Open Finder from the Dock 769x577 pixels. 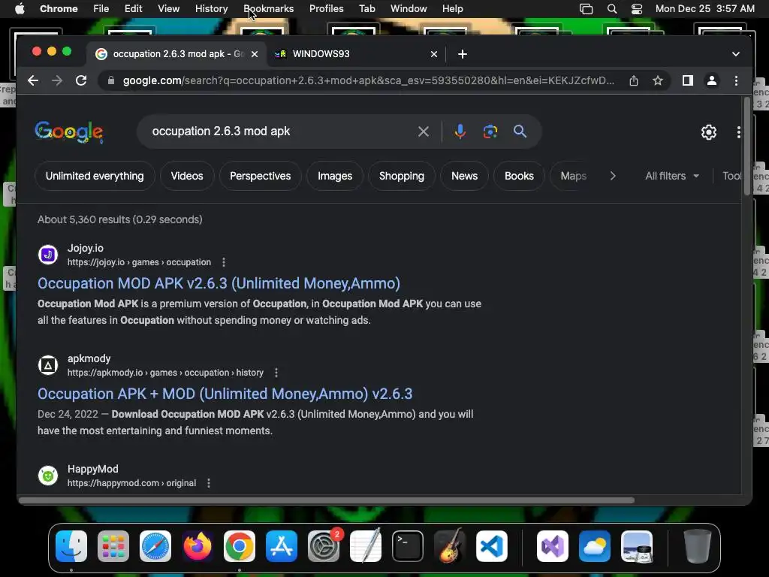pyautogui.click(x=71, y=546)
